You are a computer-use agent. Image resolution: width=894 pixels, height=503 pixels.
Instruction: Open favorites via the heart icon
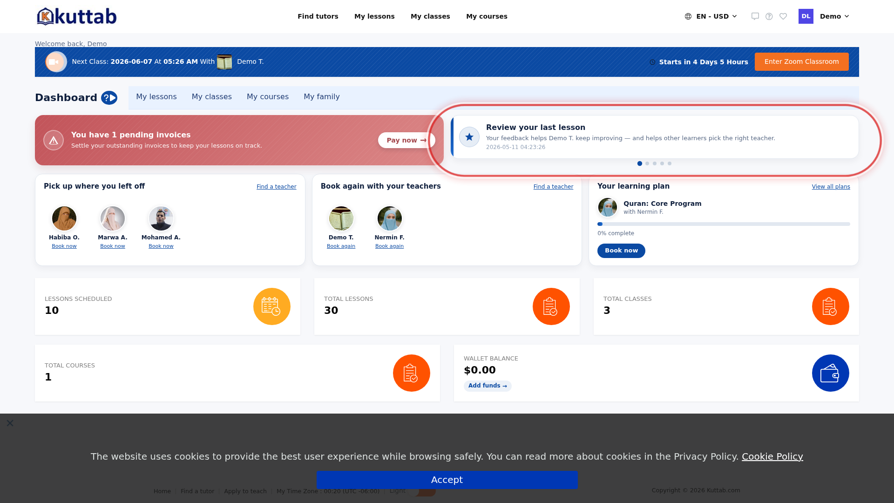[x=783, y=16]
